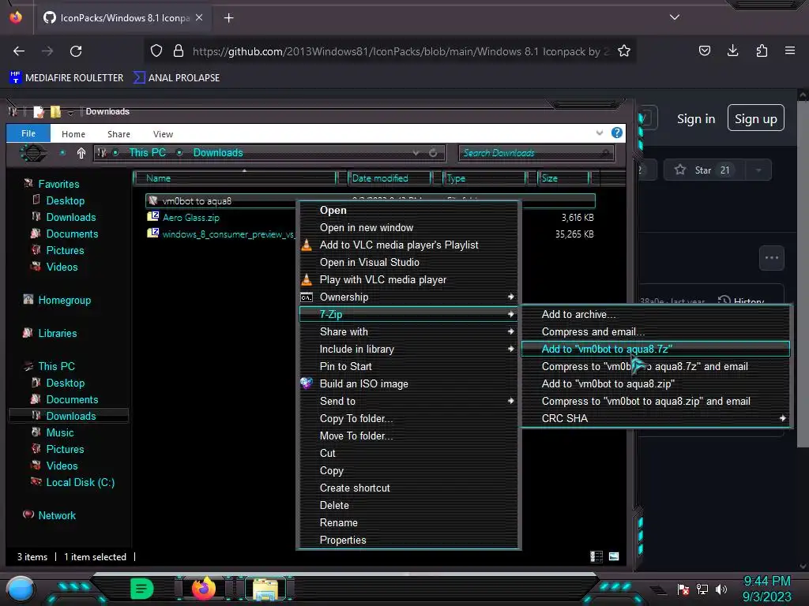Click the GitHub Sign up button
809x606 pixels.
(x=756, y=118)
